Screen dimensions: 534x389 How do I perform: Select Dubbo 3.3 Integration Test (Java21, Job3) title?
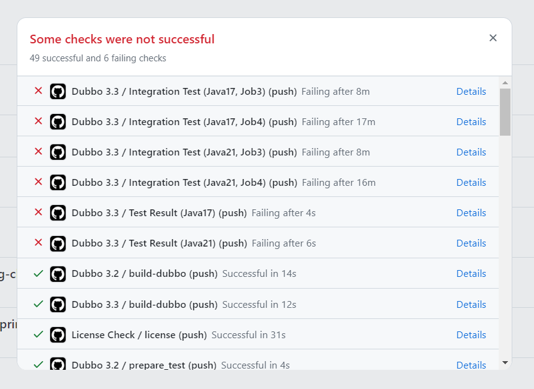[184, 152]
